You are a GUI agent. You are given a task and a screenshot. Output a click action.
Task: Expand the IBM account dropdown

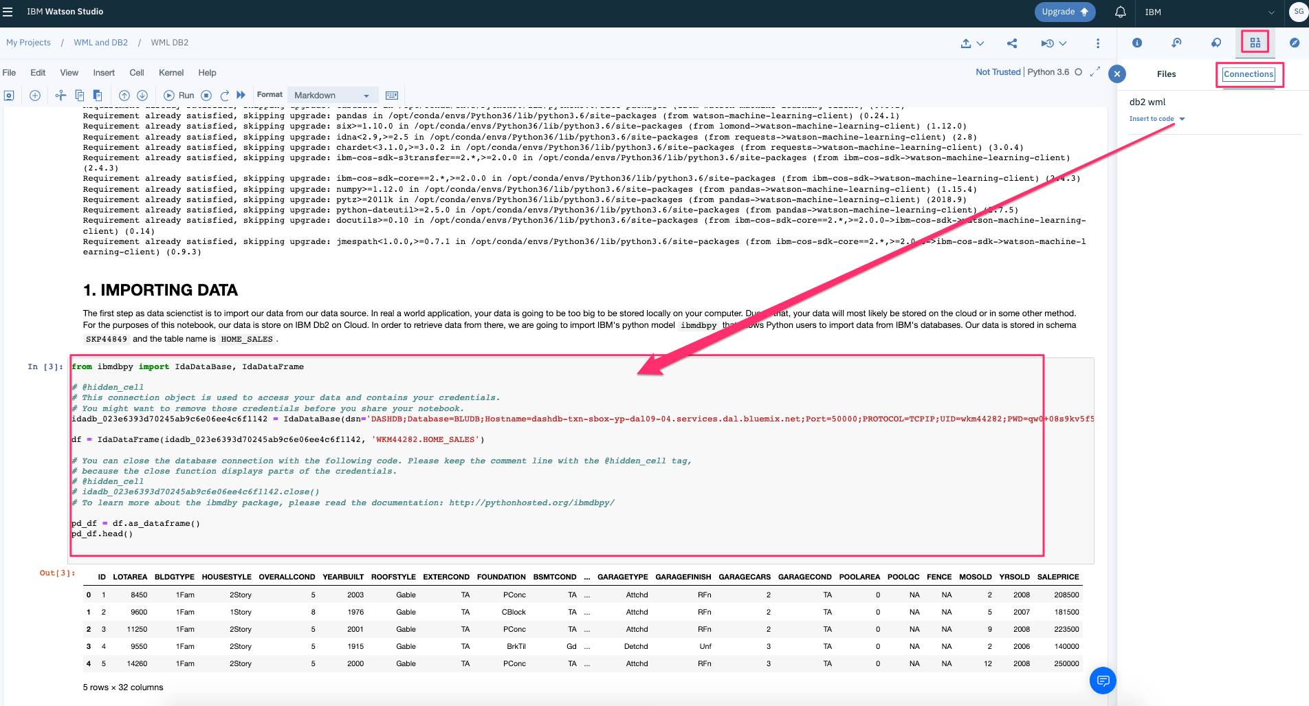tap(1209, 12)
